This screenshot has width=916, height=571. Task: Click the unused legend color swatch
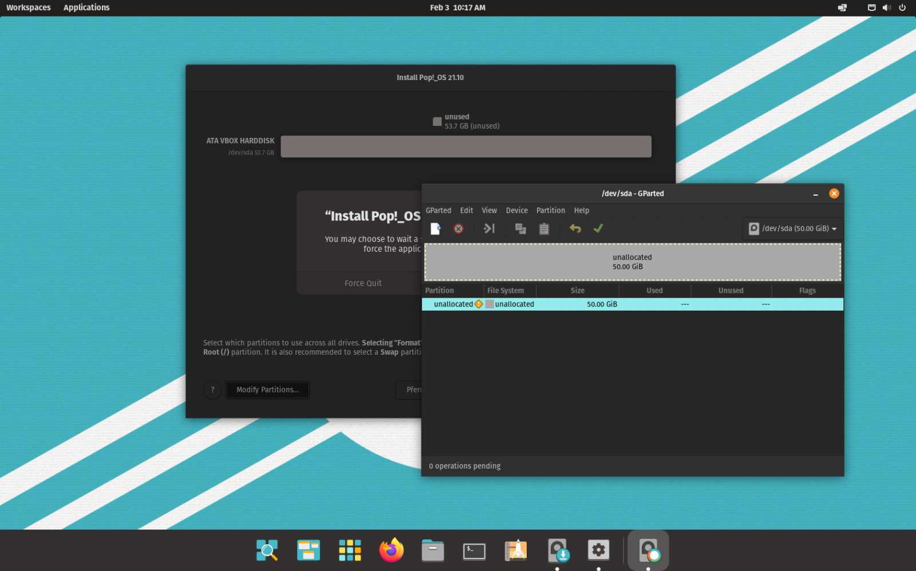437,121
